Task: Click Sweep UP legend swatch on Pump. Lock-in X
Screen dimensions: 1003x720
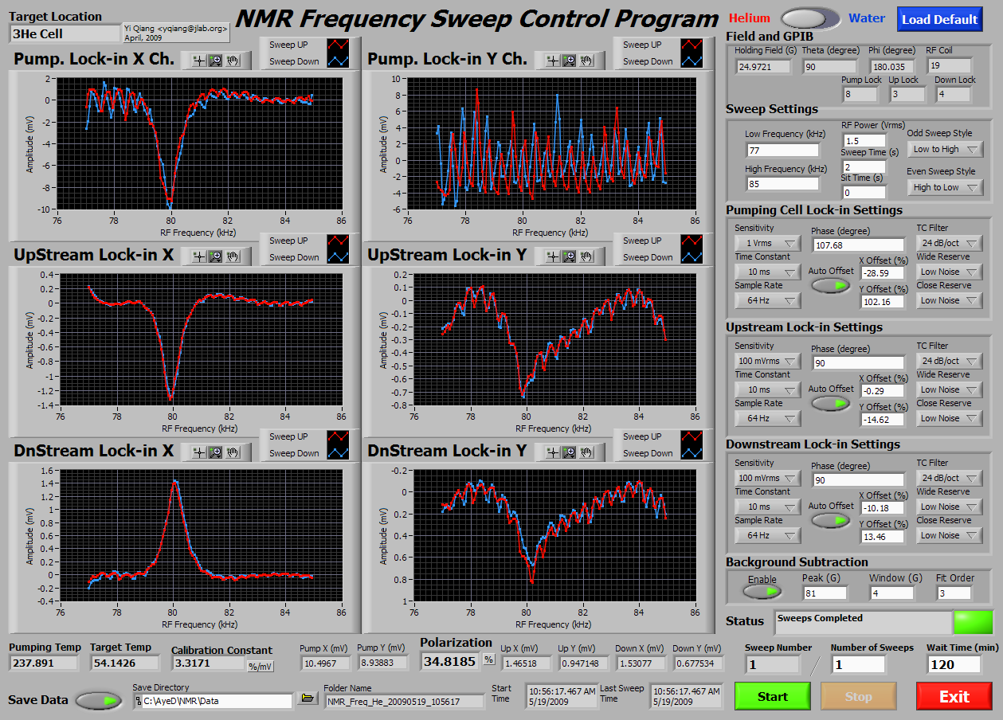Action: (x=338, y=45)
